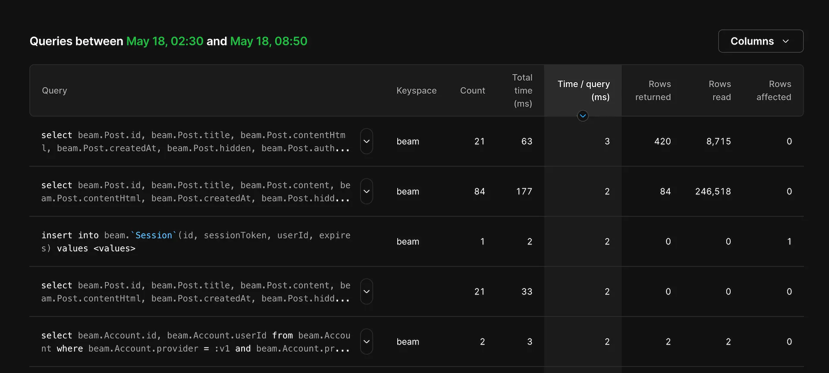Expand the beam.Post.contentHtml select query
This screenshot has width=829, height=373.
click(x=366, y=141)
